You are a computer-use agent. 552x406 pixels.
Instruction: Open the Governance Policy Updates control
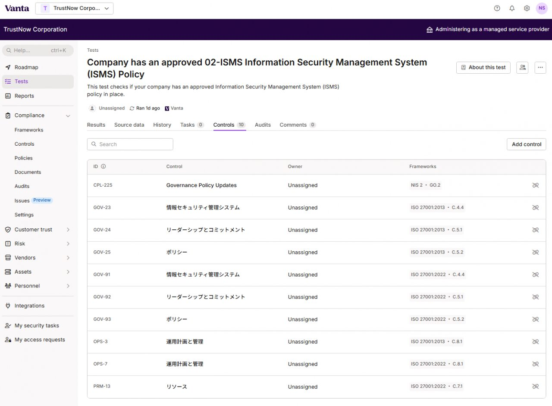(201, 185)
